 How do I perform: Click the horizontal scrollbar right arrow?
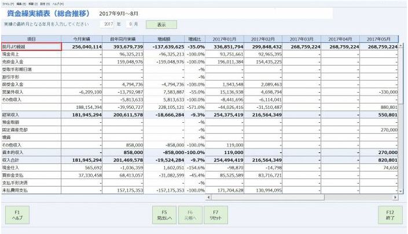(395, 197)
